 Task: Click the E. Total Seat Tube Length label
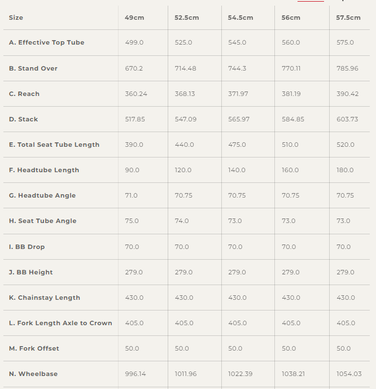[x=54, y=145]
